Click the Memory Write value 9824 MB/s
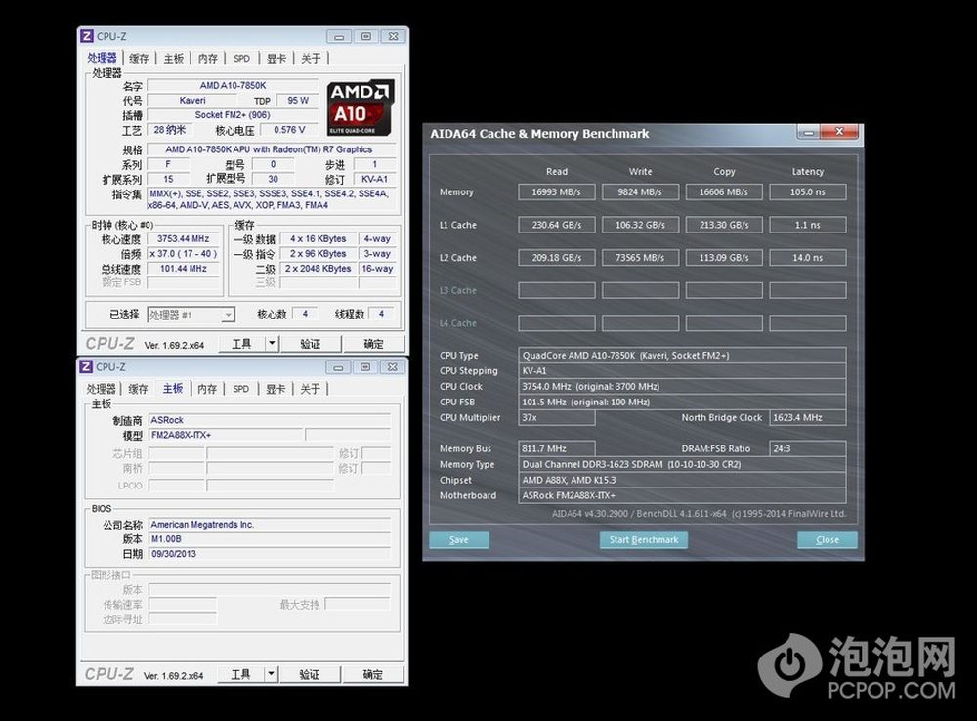Screen dimensions: 977x721 (640, 191)
